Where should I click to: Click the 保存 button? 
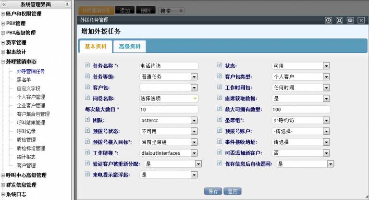(x=213, y=191)
